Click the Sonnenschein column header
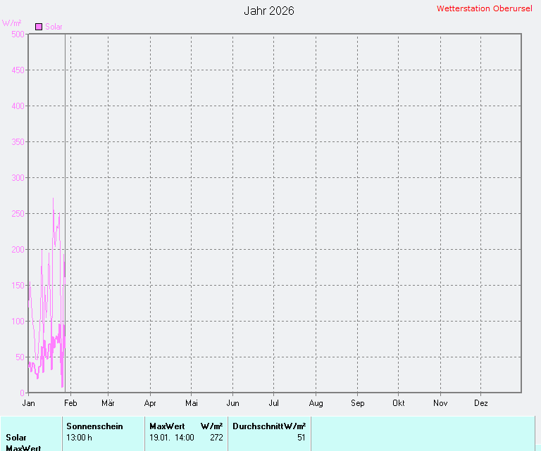 point(94,426)
